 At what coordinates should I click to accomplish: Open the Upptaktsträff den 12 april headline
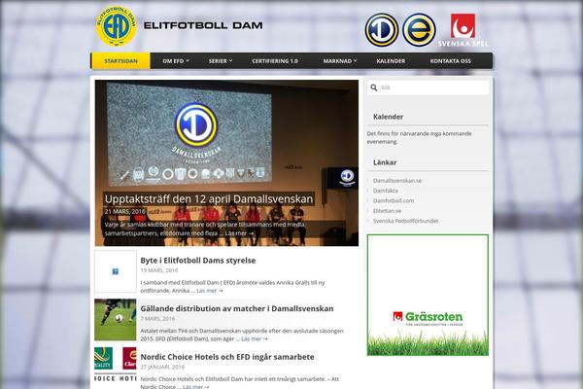click(x=209, y=198)
